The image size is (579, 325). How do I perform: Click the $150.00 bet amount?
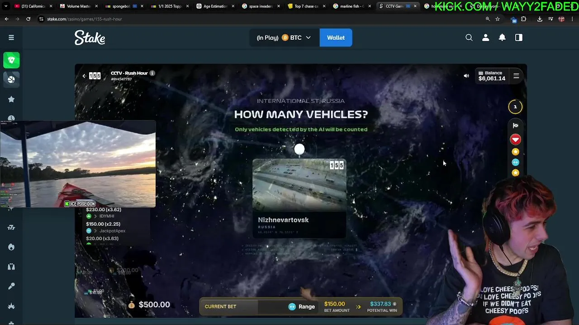pos(334,304)
